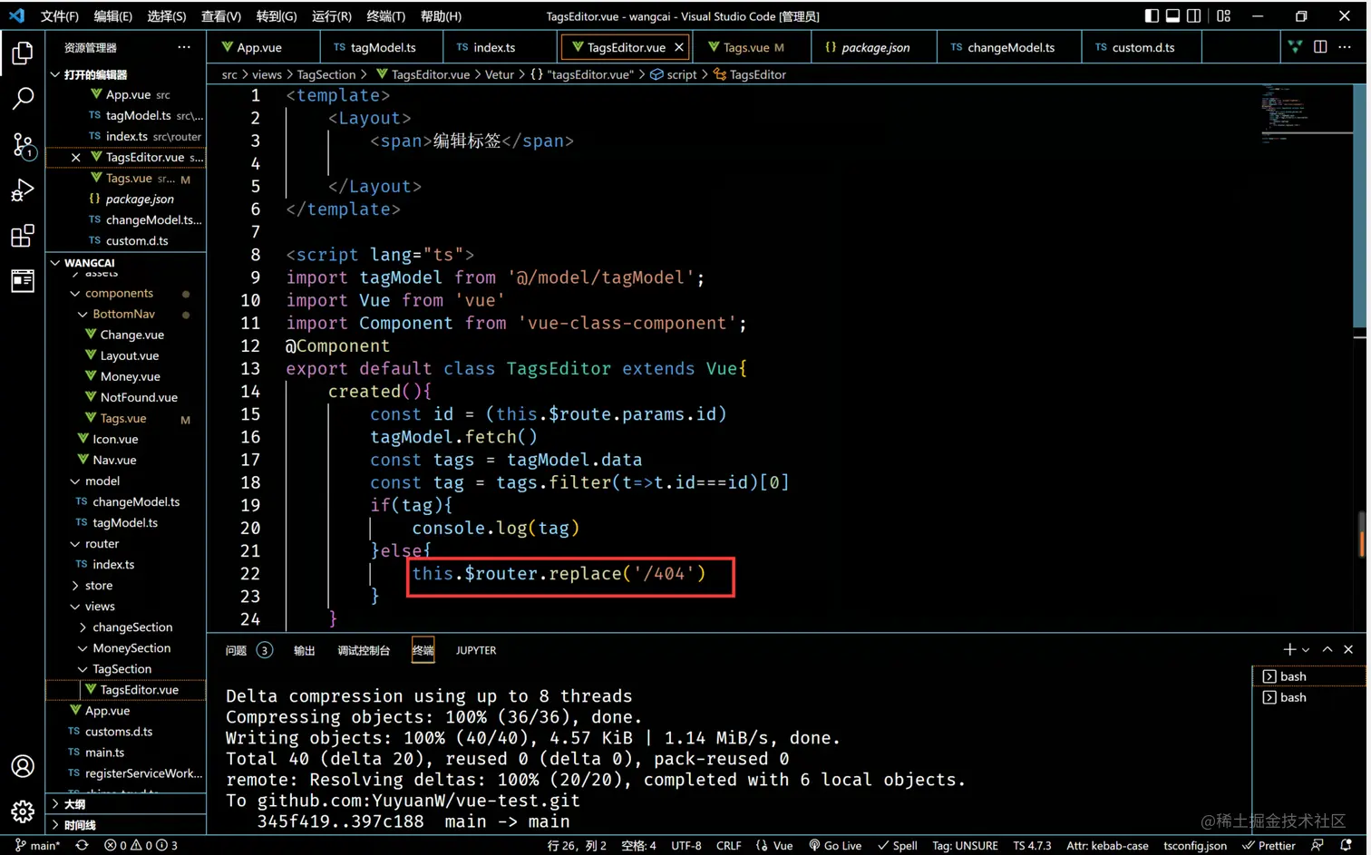Switch to the package.json editor tab

[874, 47]
